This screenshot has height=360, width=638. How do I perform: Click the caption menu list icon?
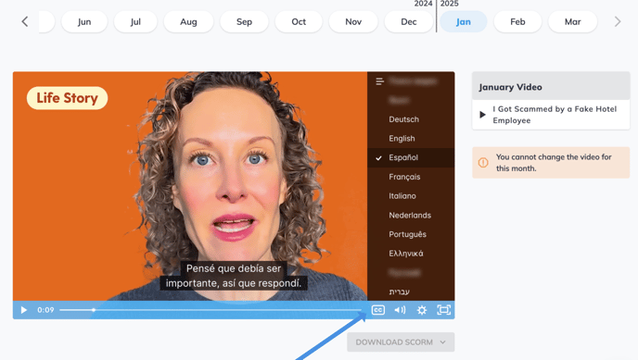coord(379,81)
